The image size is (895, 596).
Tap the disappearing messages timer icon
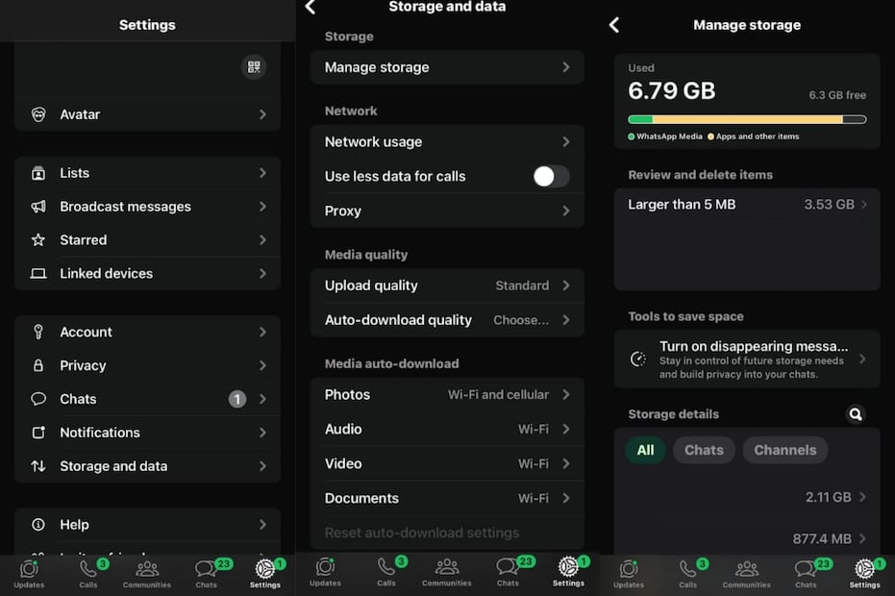pos(638,359)
